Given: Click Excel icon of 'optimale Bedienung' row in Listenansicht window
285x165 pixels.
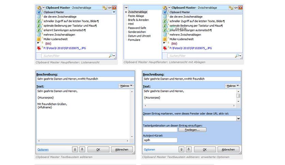Looking at the screenshot, I should tap(39, 26).
